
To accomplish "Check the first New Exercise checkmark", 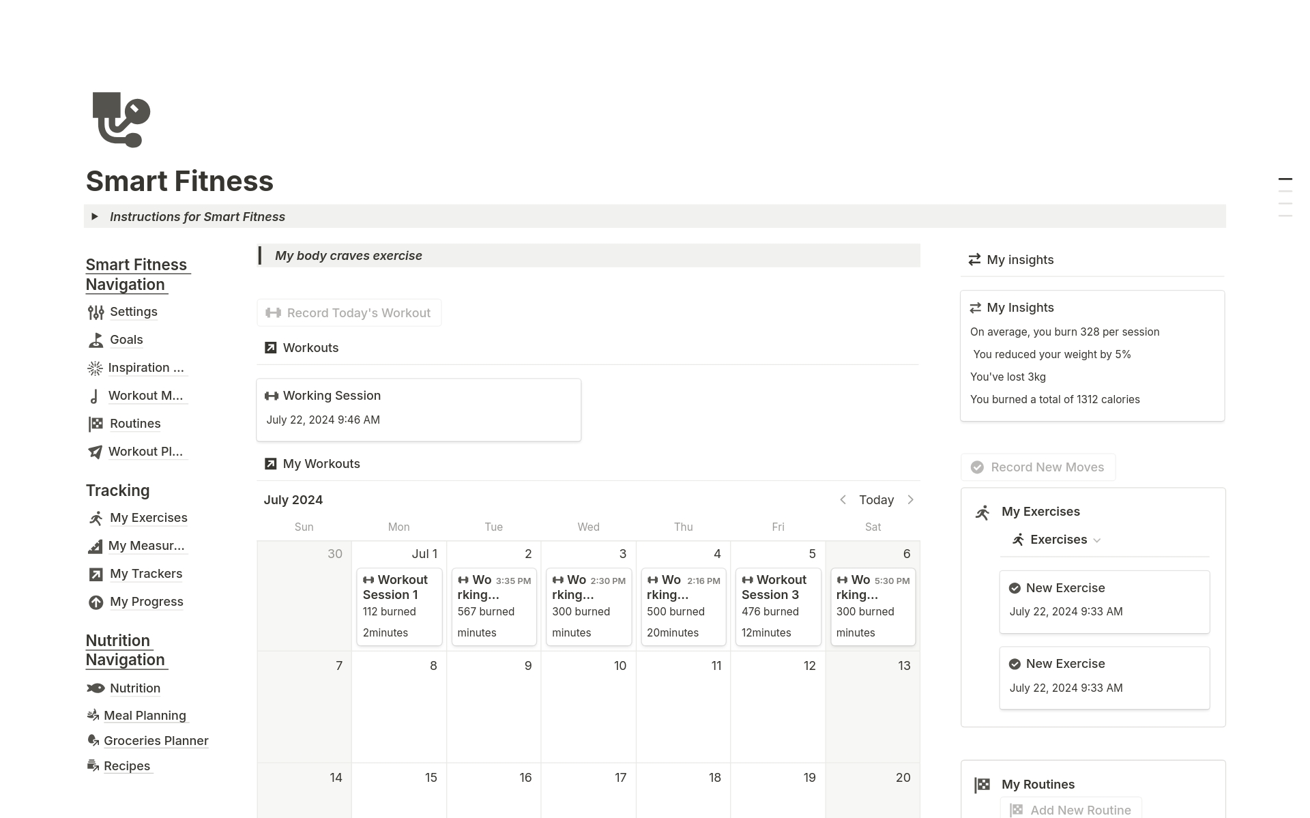I will (x=1015, y=588).
